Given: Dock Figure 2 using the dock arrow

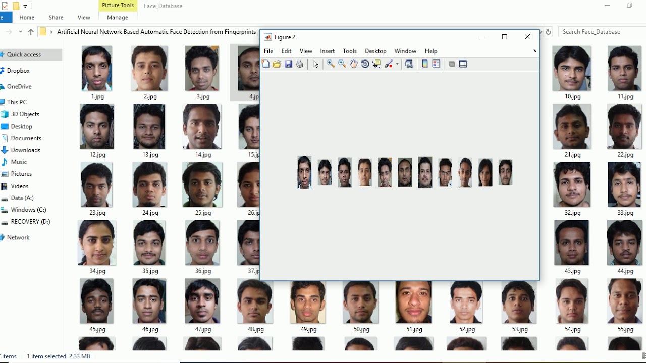Looking at the screenshot, I should tap(534, 51).
